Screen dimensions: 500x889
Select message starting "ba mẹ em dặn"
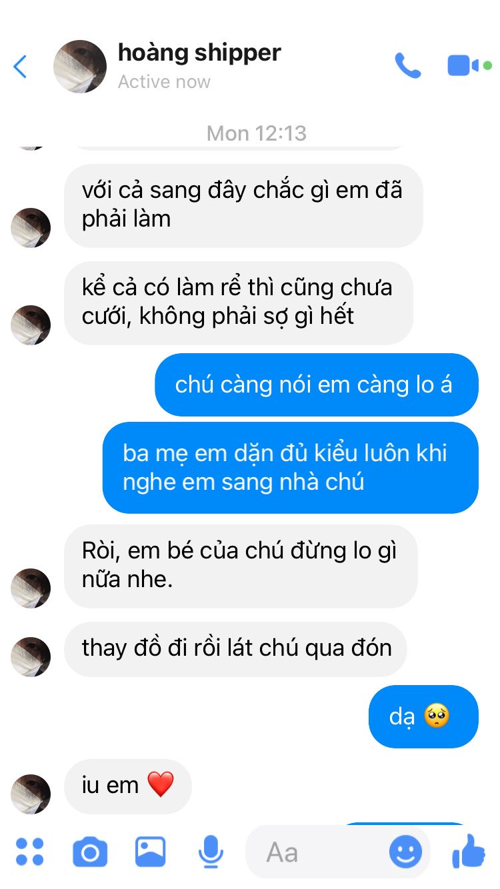tap(291, 468)
